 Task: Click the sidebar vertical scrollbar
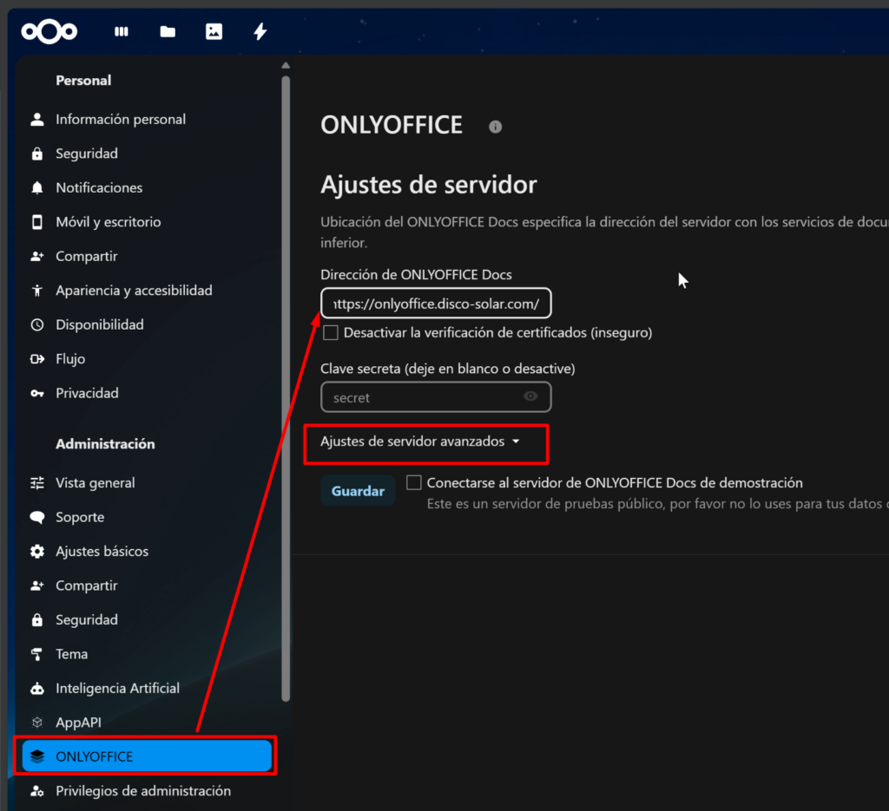(286, 389)
